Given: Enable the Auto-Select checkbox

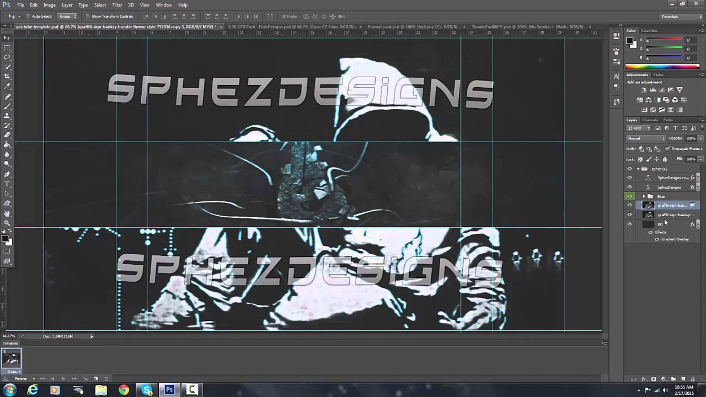Looking at the screenshot, I should [x=28, y=17].
